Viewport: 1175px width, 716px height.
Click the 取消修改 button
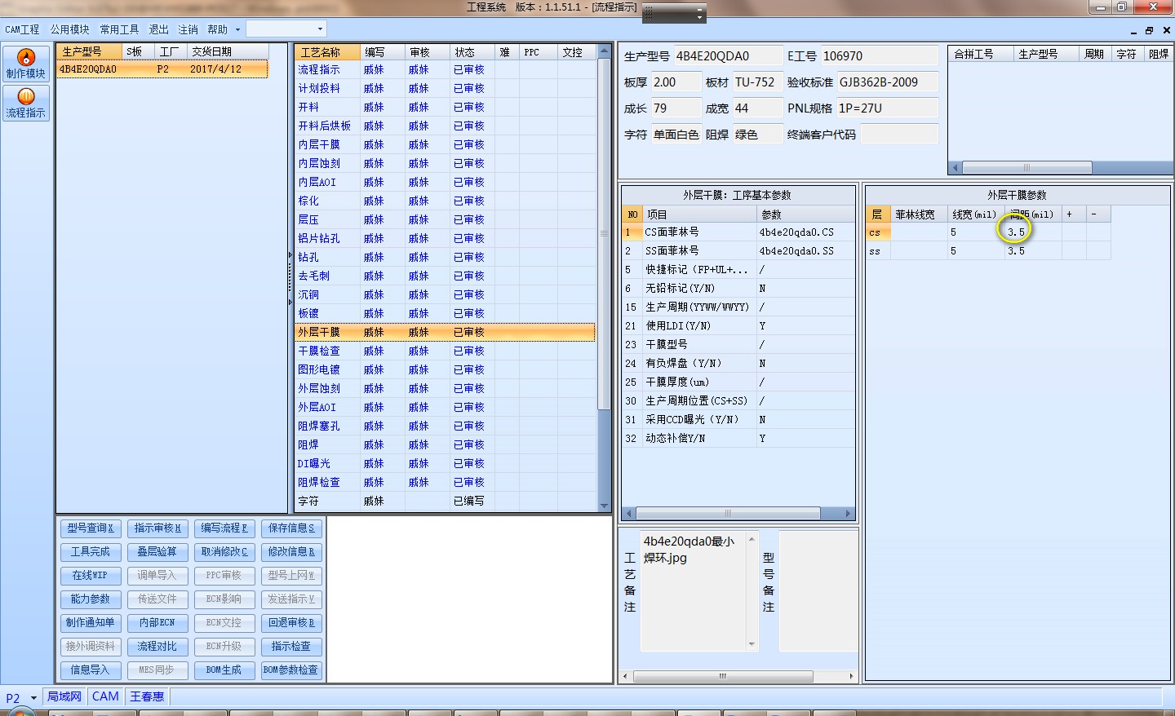click(x=224, y=552)
